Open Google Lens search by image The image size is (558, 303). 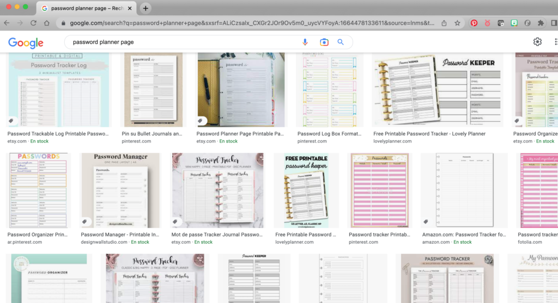[x=324, y=42]
